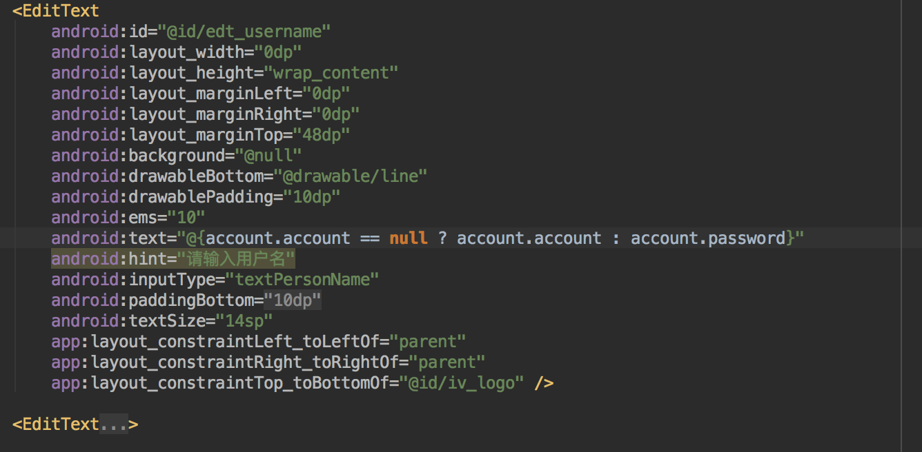922x452 pixels.
Task: Click the layout_width 0dp value
Action: pos(279,52)
